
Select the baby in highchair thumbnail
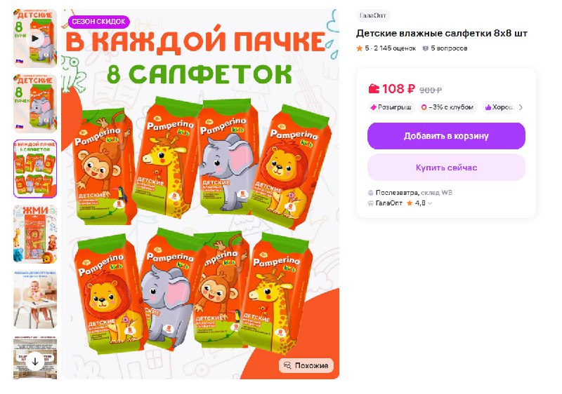(x=35, y=299)
